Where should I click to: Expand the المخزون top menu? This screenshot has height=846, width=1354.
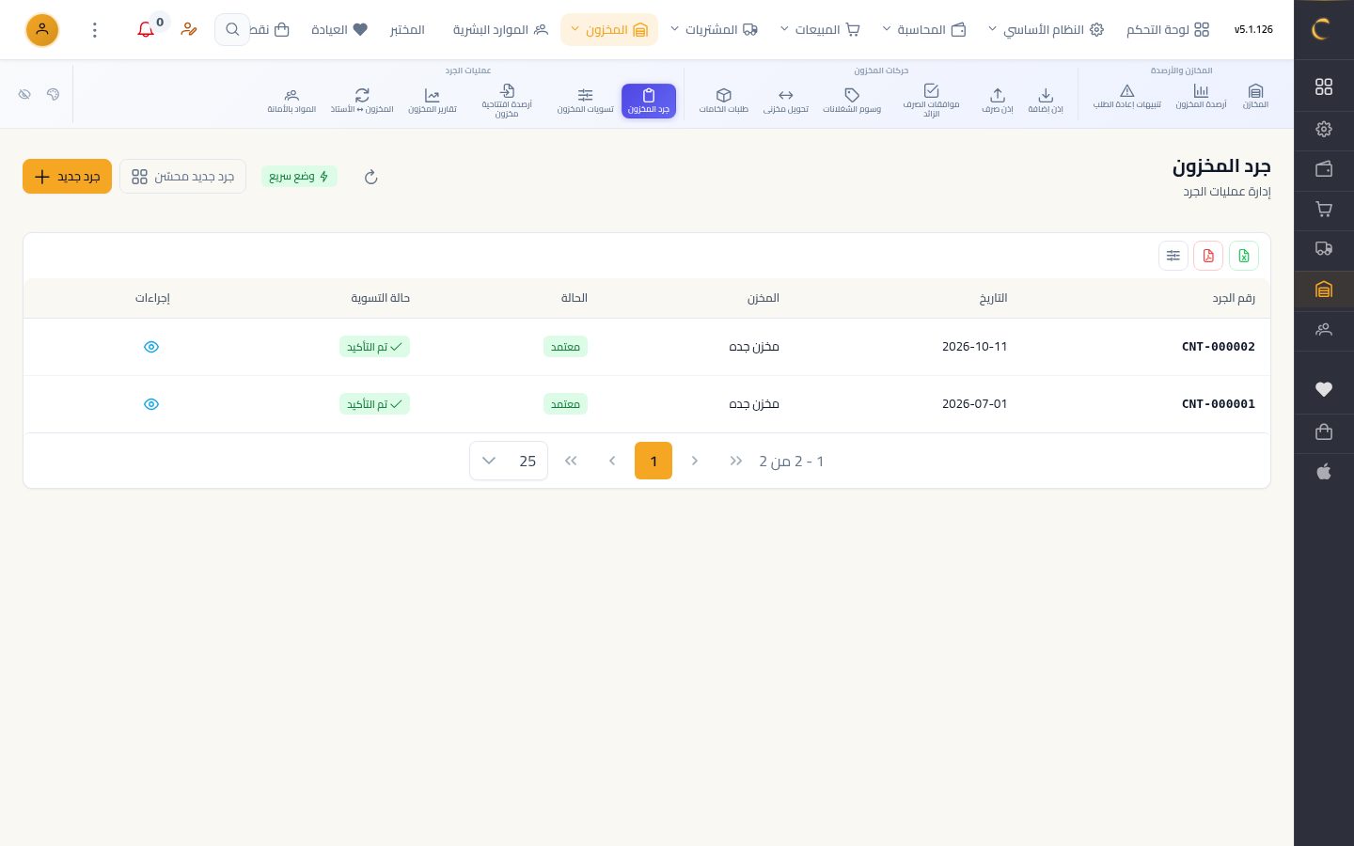click(609, 30)
